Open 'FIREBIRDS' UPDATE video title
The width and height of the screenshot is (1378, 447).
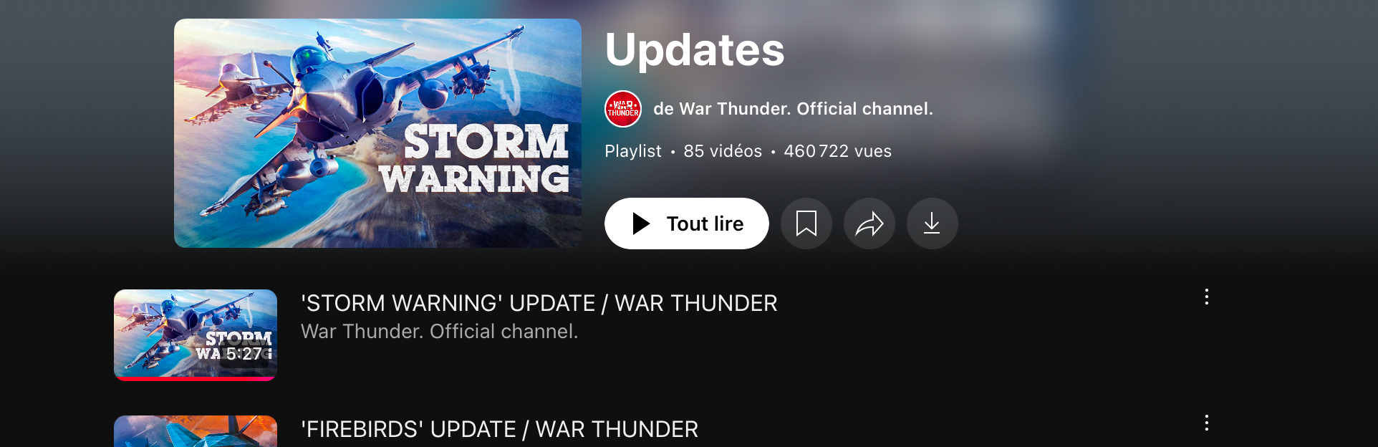[499, 429]
